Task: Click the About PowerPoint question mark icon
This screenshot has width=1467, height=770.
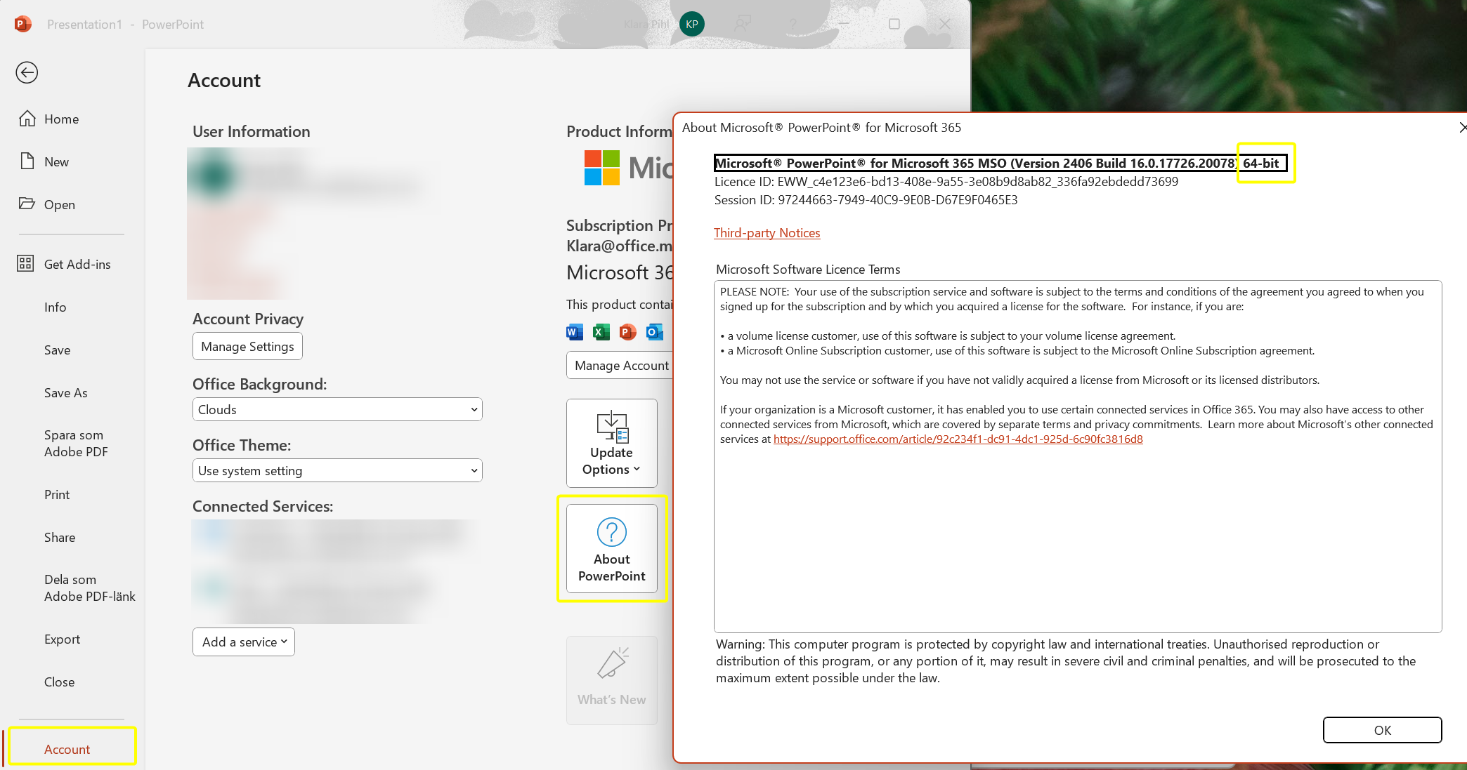Action: pos(611,532)
